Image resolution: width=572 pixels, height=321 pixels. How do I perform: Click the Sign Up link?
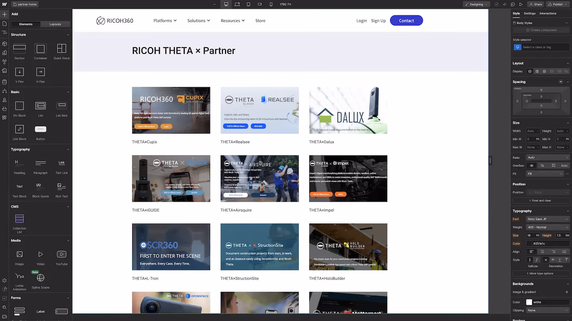(378, 21)
